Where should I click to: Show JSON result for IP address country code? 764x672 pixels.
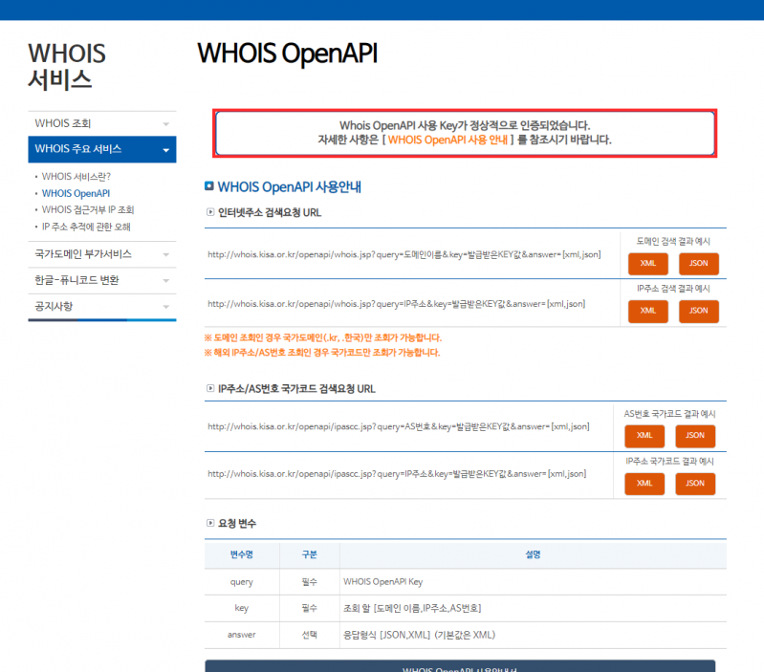tap(694, 484)
